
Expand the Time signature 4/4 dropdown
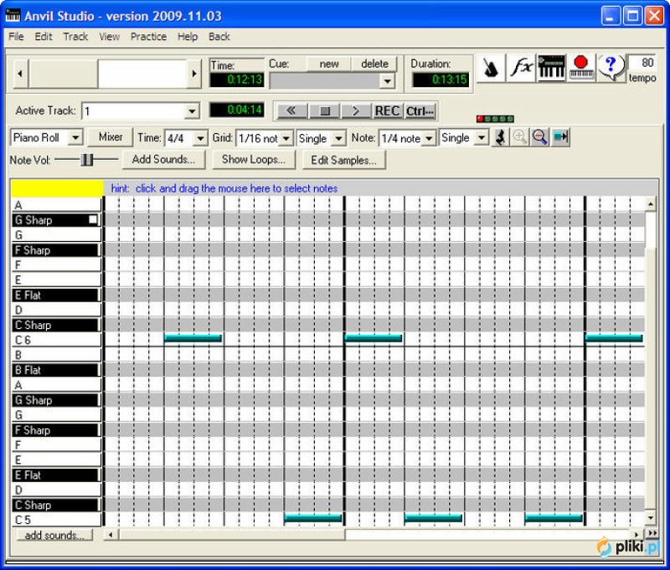click(x=200, y=138)
